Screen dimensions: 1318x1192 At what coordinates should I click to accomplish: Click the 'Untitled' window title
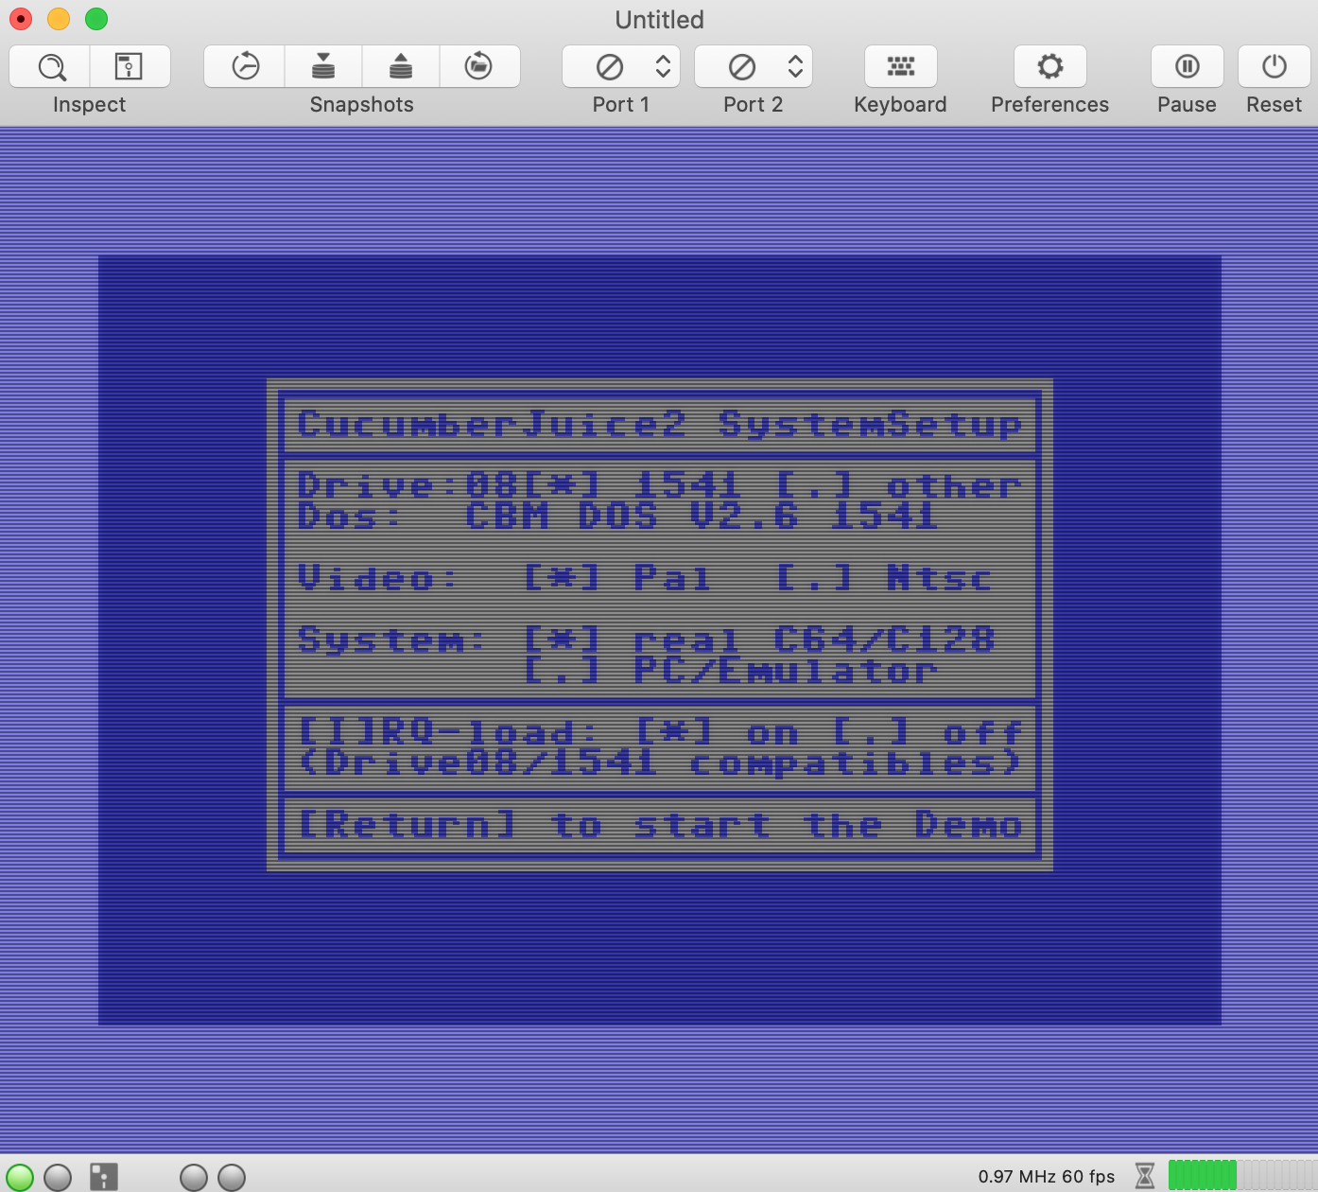[659, 20]
